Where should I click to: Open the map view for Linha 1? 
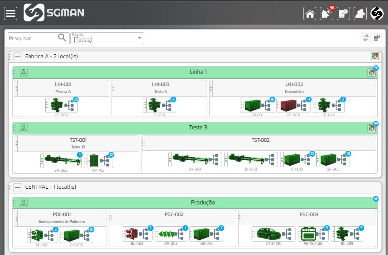click(372, 72)
